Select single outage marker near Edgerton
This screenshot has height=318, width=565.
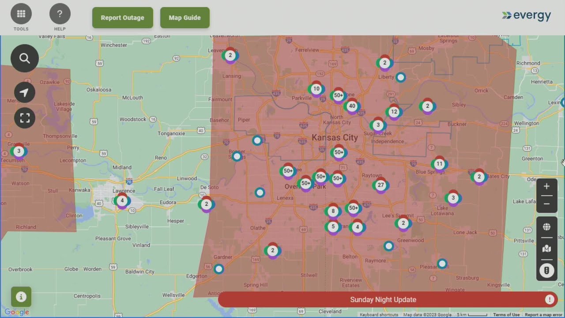pyautogui.click(x=218, y=269)
